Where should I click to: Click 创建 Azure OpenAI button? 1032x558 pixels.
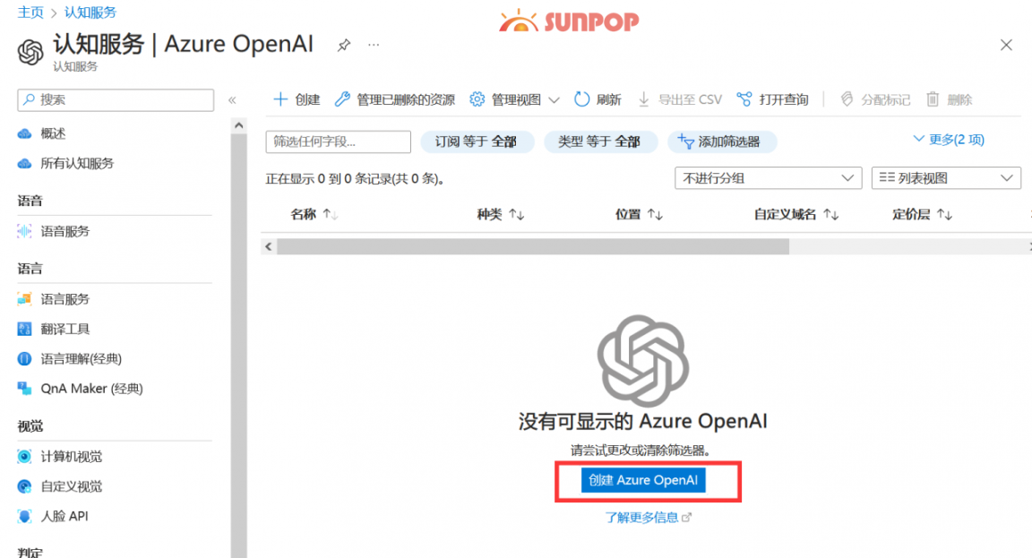point(642,480)
